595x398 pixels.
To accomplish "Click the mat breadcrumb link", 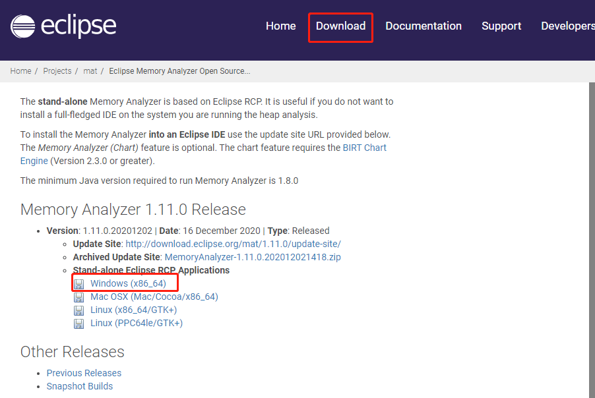I will (90, 71).
